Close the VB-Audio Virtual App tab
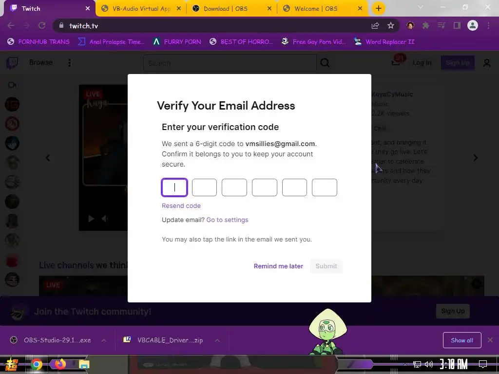Viewport: 499px width, 374px height. click(179, 9)
